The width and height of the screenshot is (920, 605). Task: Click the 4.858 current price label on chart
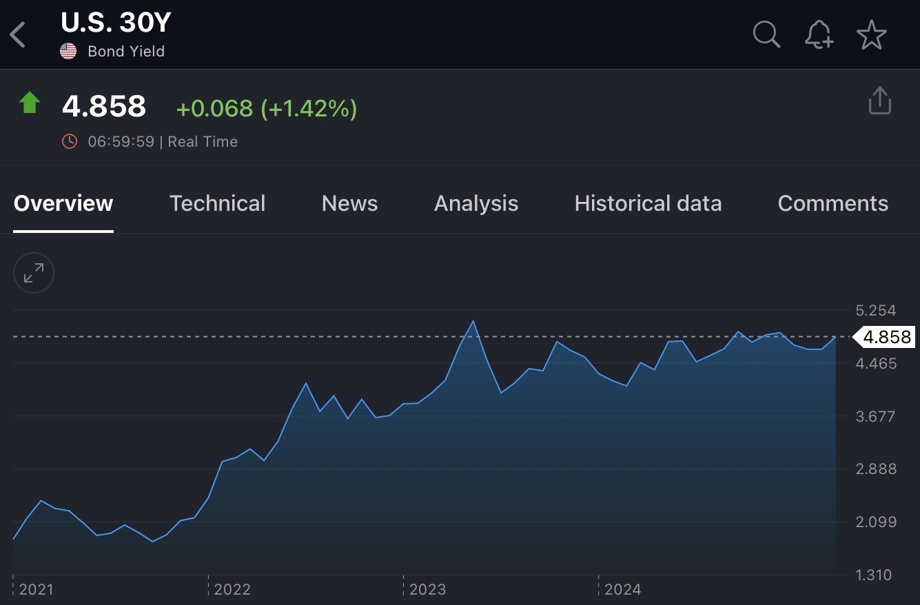coord(886,337)
